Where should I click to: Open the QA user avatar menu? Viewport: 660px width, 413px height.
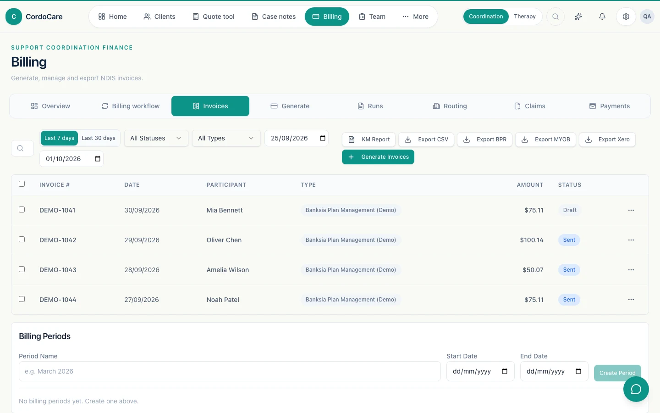pos(647,17)
